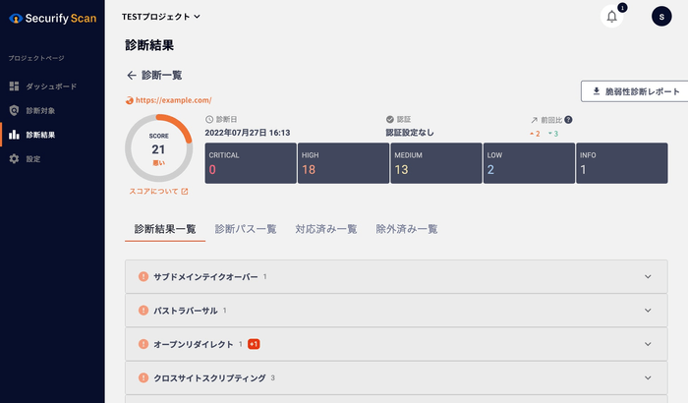
Task: Open the TESTプロジェクト project dropdown
Action: (160, 17)
